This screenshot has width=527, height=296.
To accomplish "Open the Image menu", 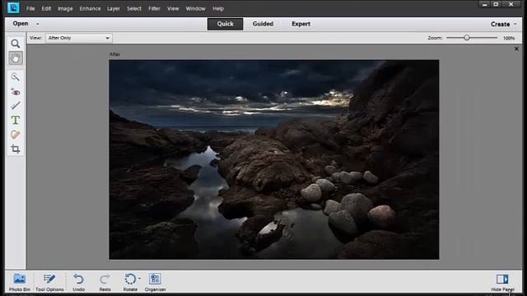I will 65,9.
